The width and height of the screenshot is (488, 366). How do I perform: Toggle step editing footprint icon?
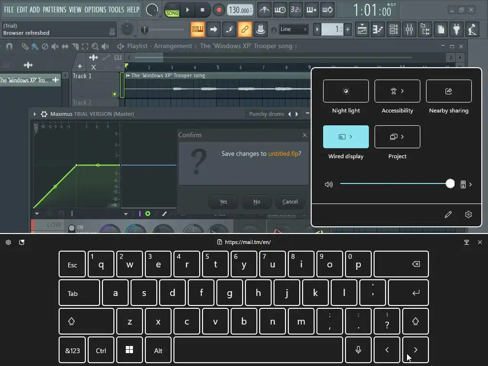tap(229, 29)
